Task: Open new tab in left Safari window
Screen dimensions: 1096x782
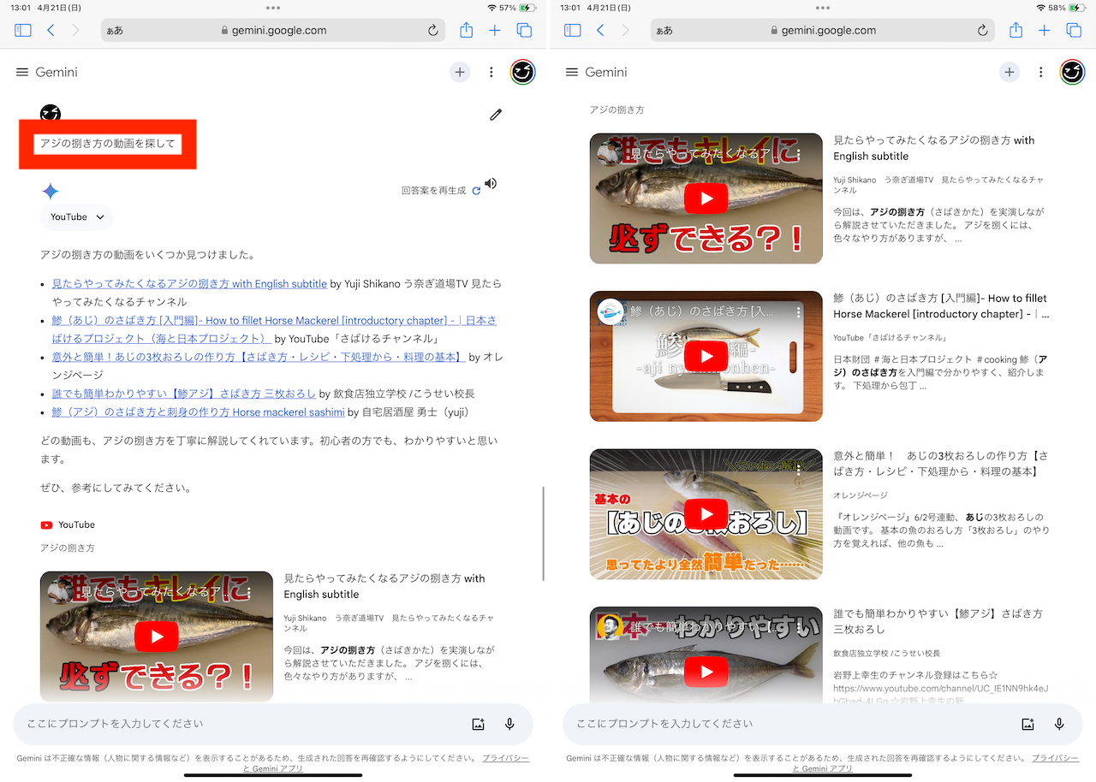Action: coord(495,30)
